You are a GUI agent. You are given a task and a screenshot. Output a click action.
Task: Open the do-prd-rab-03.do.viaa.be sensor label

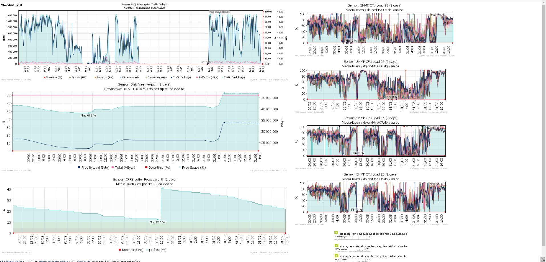[374, 257]
